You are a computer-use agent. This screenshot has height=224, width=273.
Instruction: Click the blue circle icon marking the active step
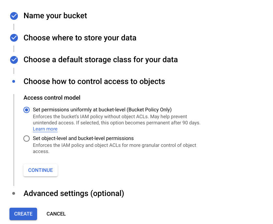click(x=14, y=81)
